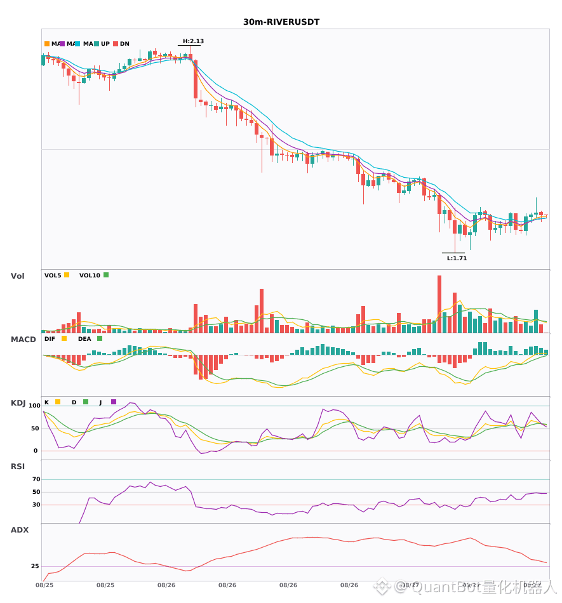Click the KDJ axis value 100
The height and width of the screenshot is (603, 562).
coord(34,406)
